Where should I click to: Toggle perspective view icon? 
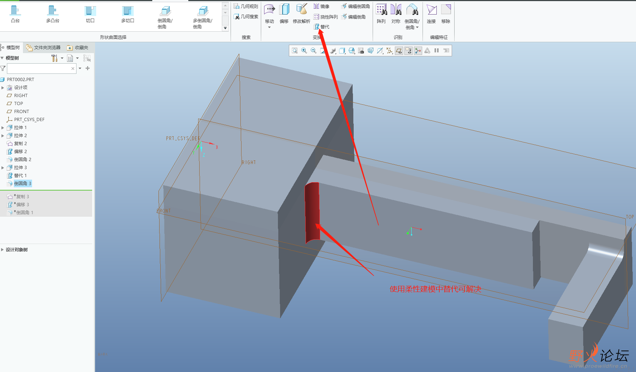click(x=370, y=51)
